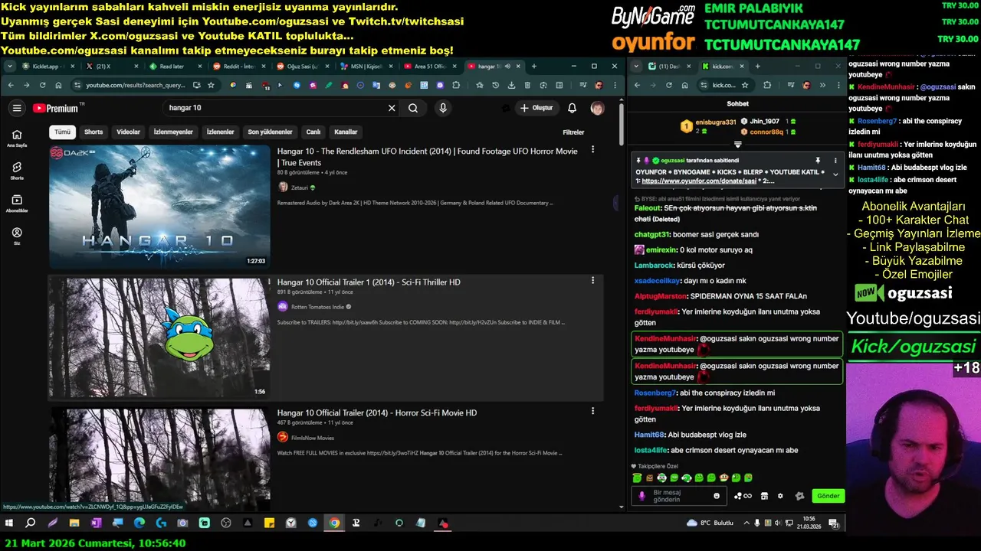
Task: Open Rendlesham UFO Incident video thumbnail
Action: click(x=159, y=207)
